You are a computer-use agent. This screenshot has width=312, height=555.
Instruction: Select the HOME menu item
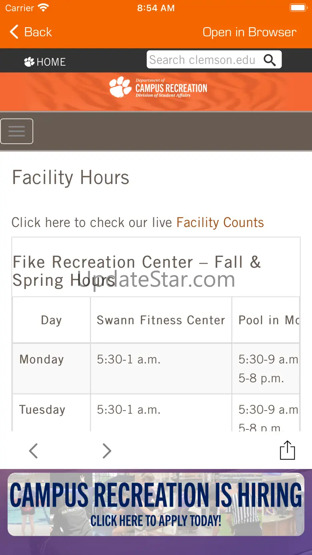coord(51,62)
